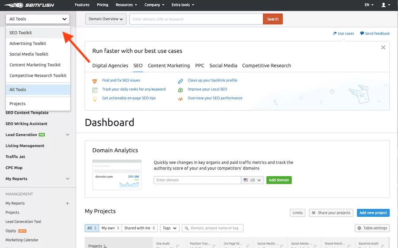Open the Extra tools menu
The image size is (398, 248).
point(183,5)
